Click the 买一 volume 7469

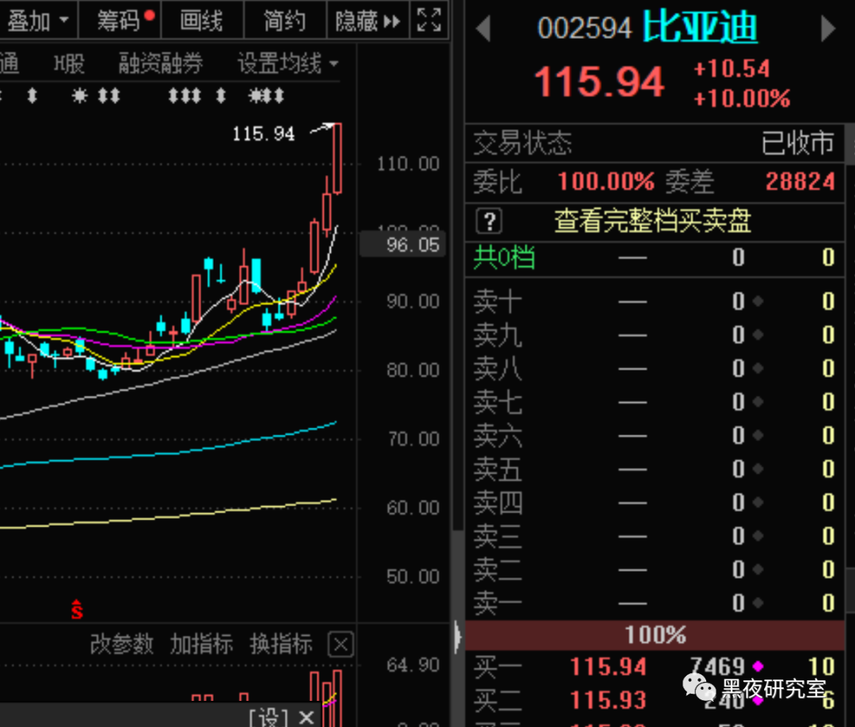tap(717, 667)
